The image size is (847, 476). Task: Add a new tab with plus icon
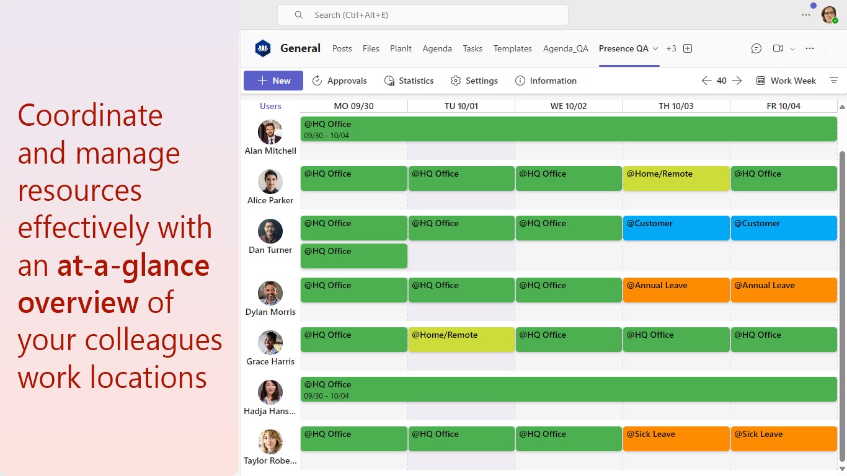[687, 48]
